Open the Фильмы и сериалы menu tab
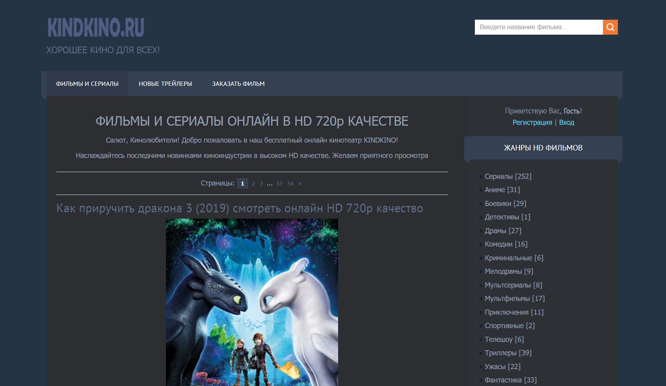This screenshot has height=386, width=666. [x=87, y=84]
